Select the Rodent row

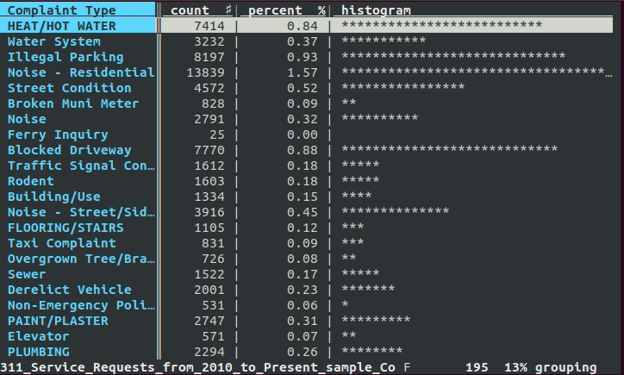(x=307, y=181)
